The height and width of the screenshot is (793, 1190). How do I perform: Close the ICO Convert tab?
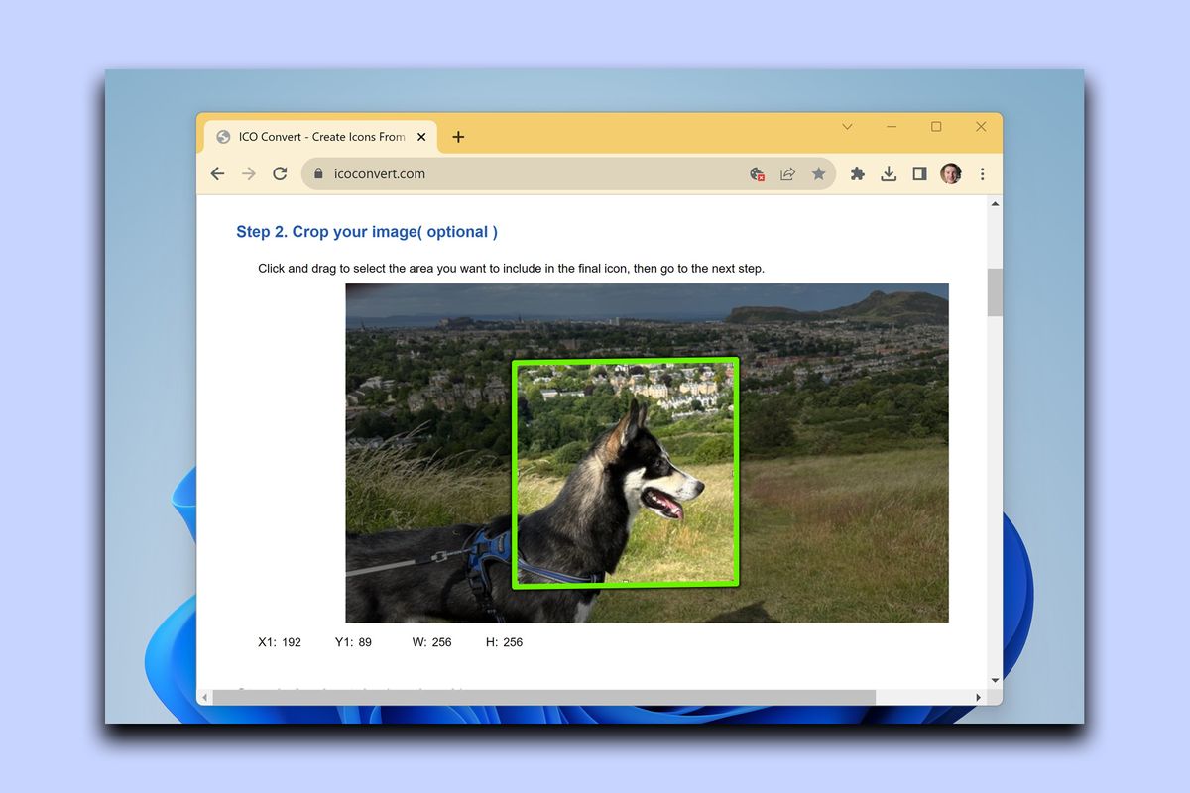pos(420,136)
